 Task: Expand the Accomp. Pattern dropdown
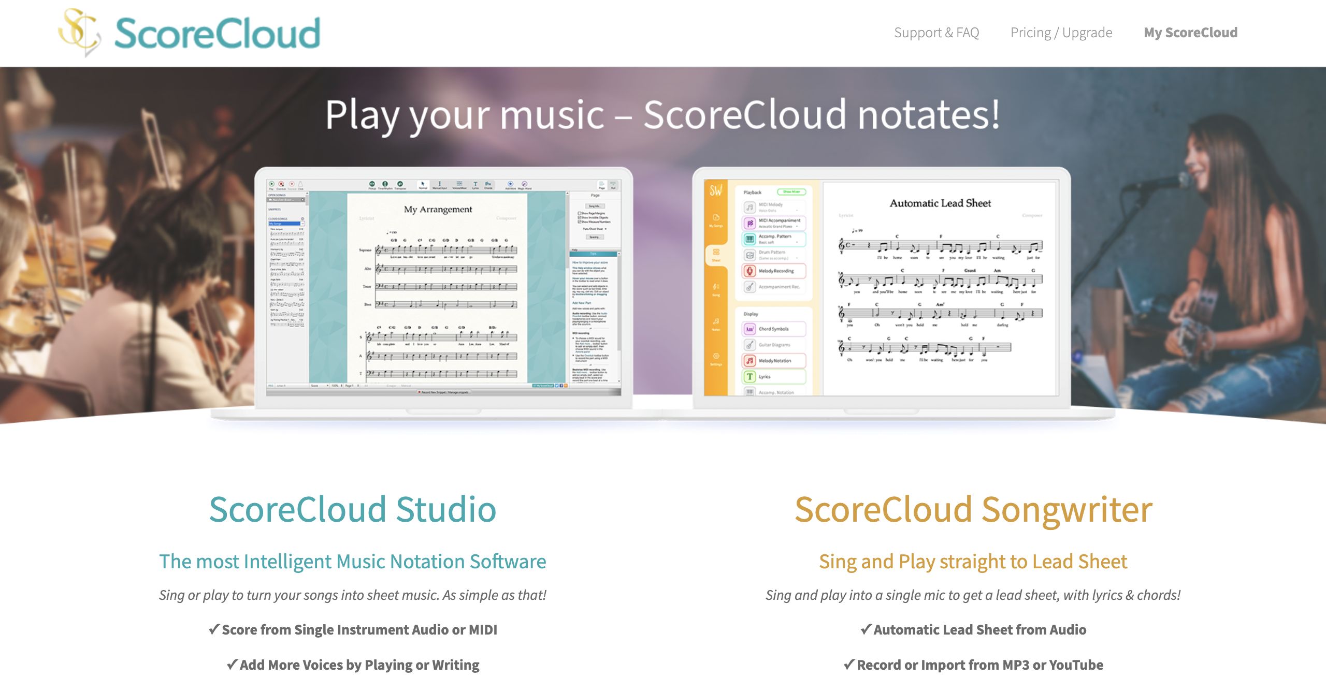click(x=797, y=242)
